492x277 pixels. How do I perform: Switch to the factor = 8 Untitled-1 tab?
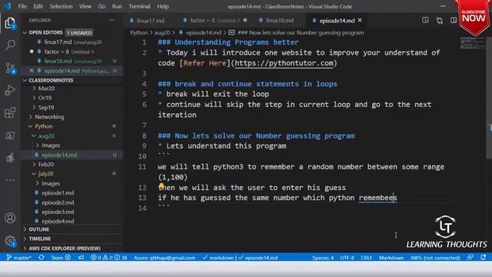tap(215, 21)
